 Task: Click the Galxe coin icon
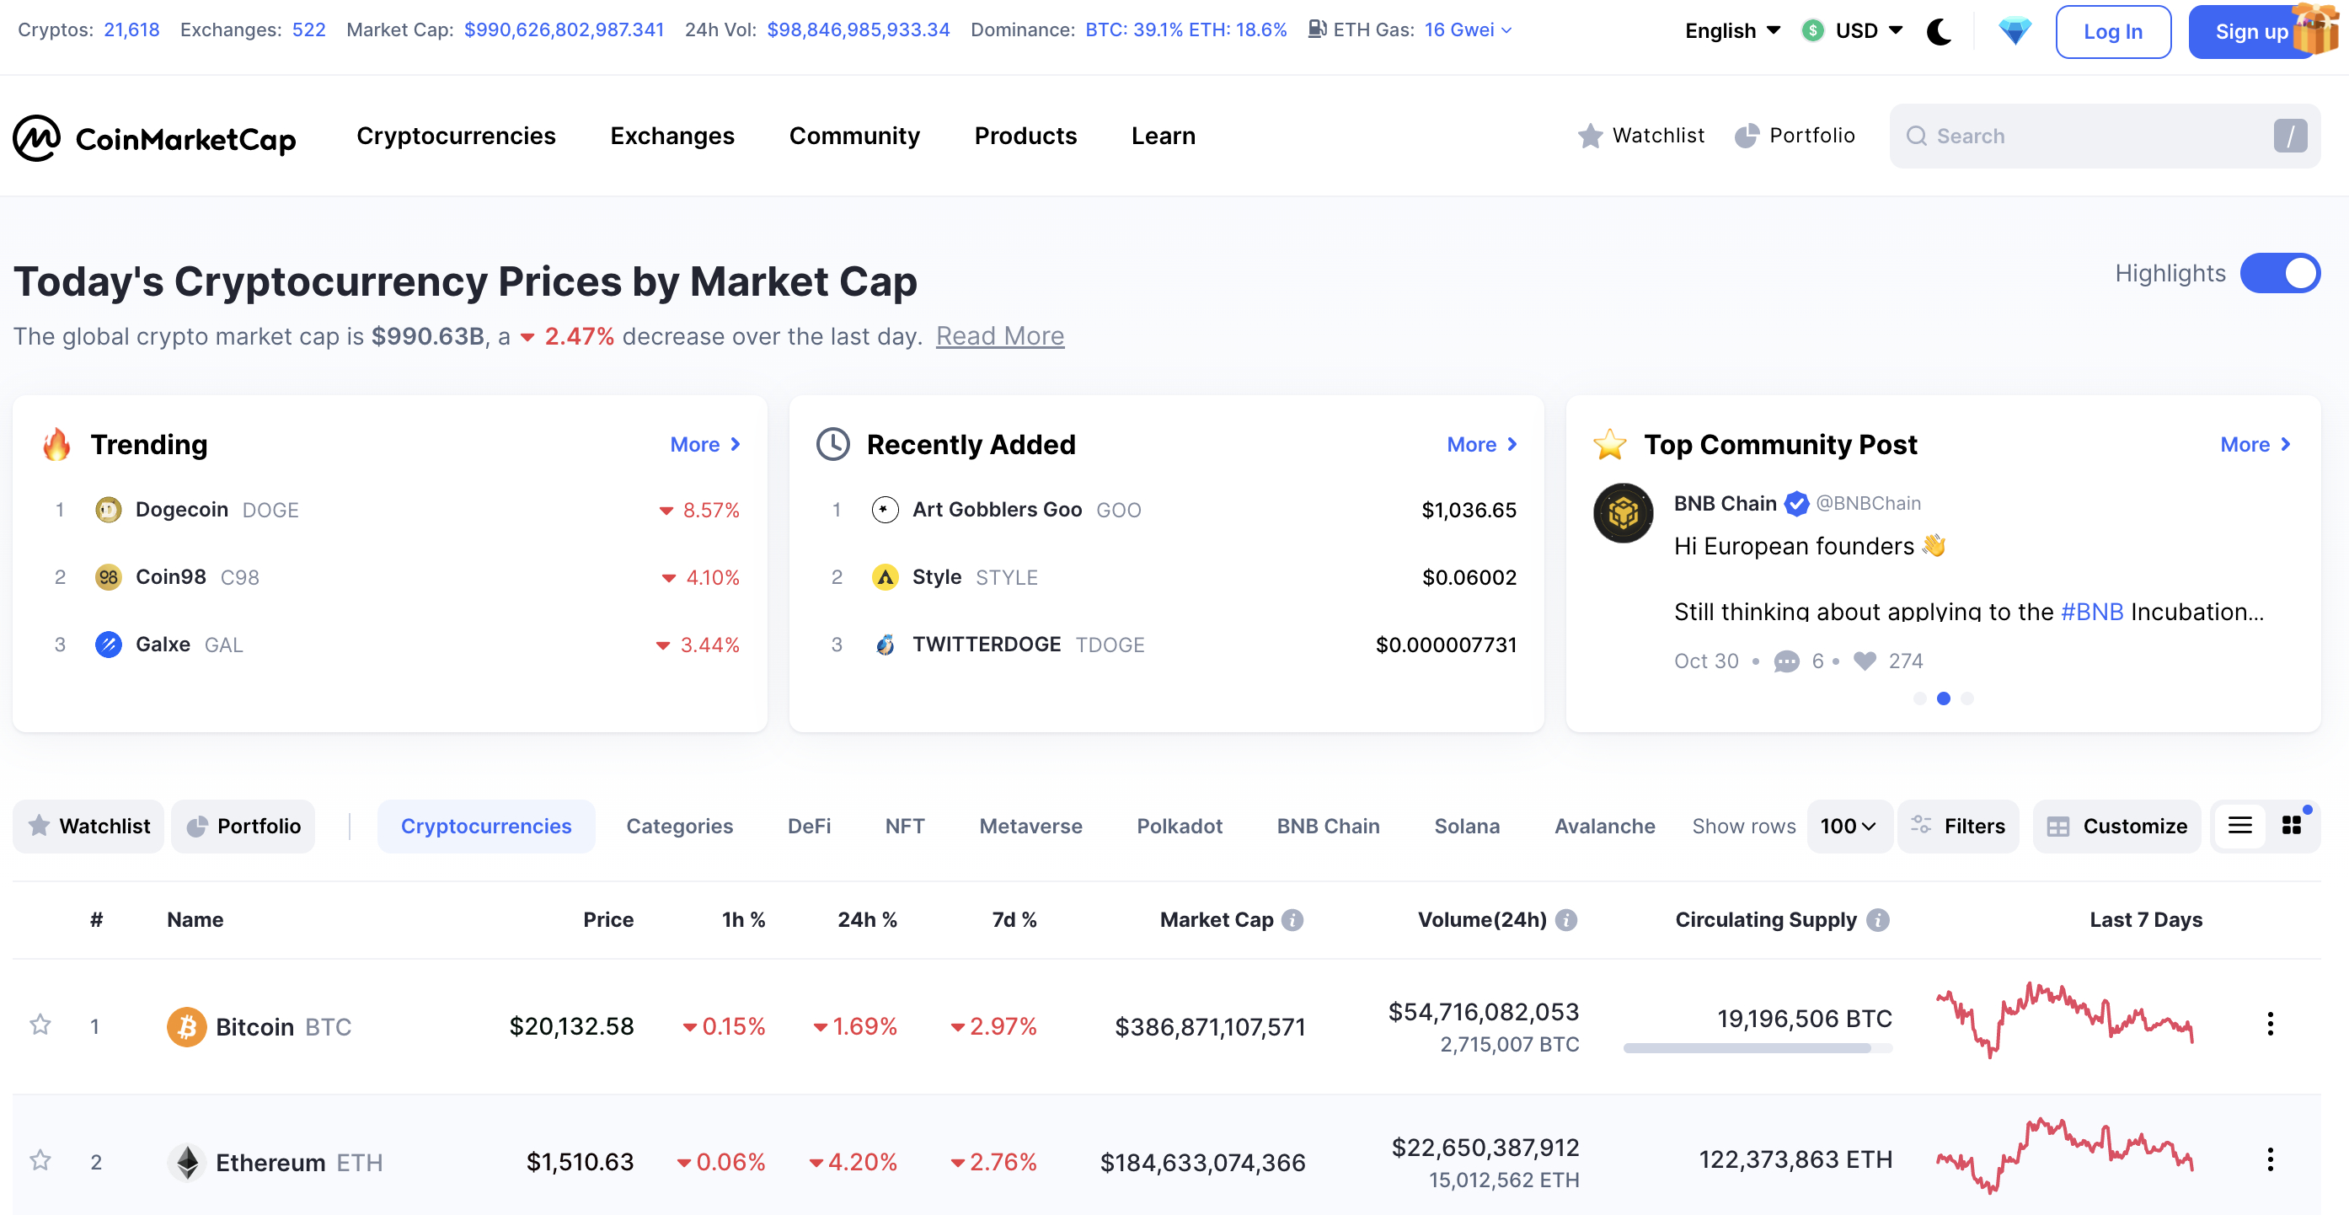(109, 645)
